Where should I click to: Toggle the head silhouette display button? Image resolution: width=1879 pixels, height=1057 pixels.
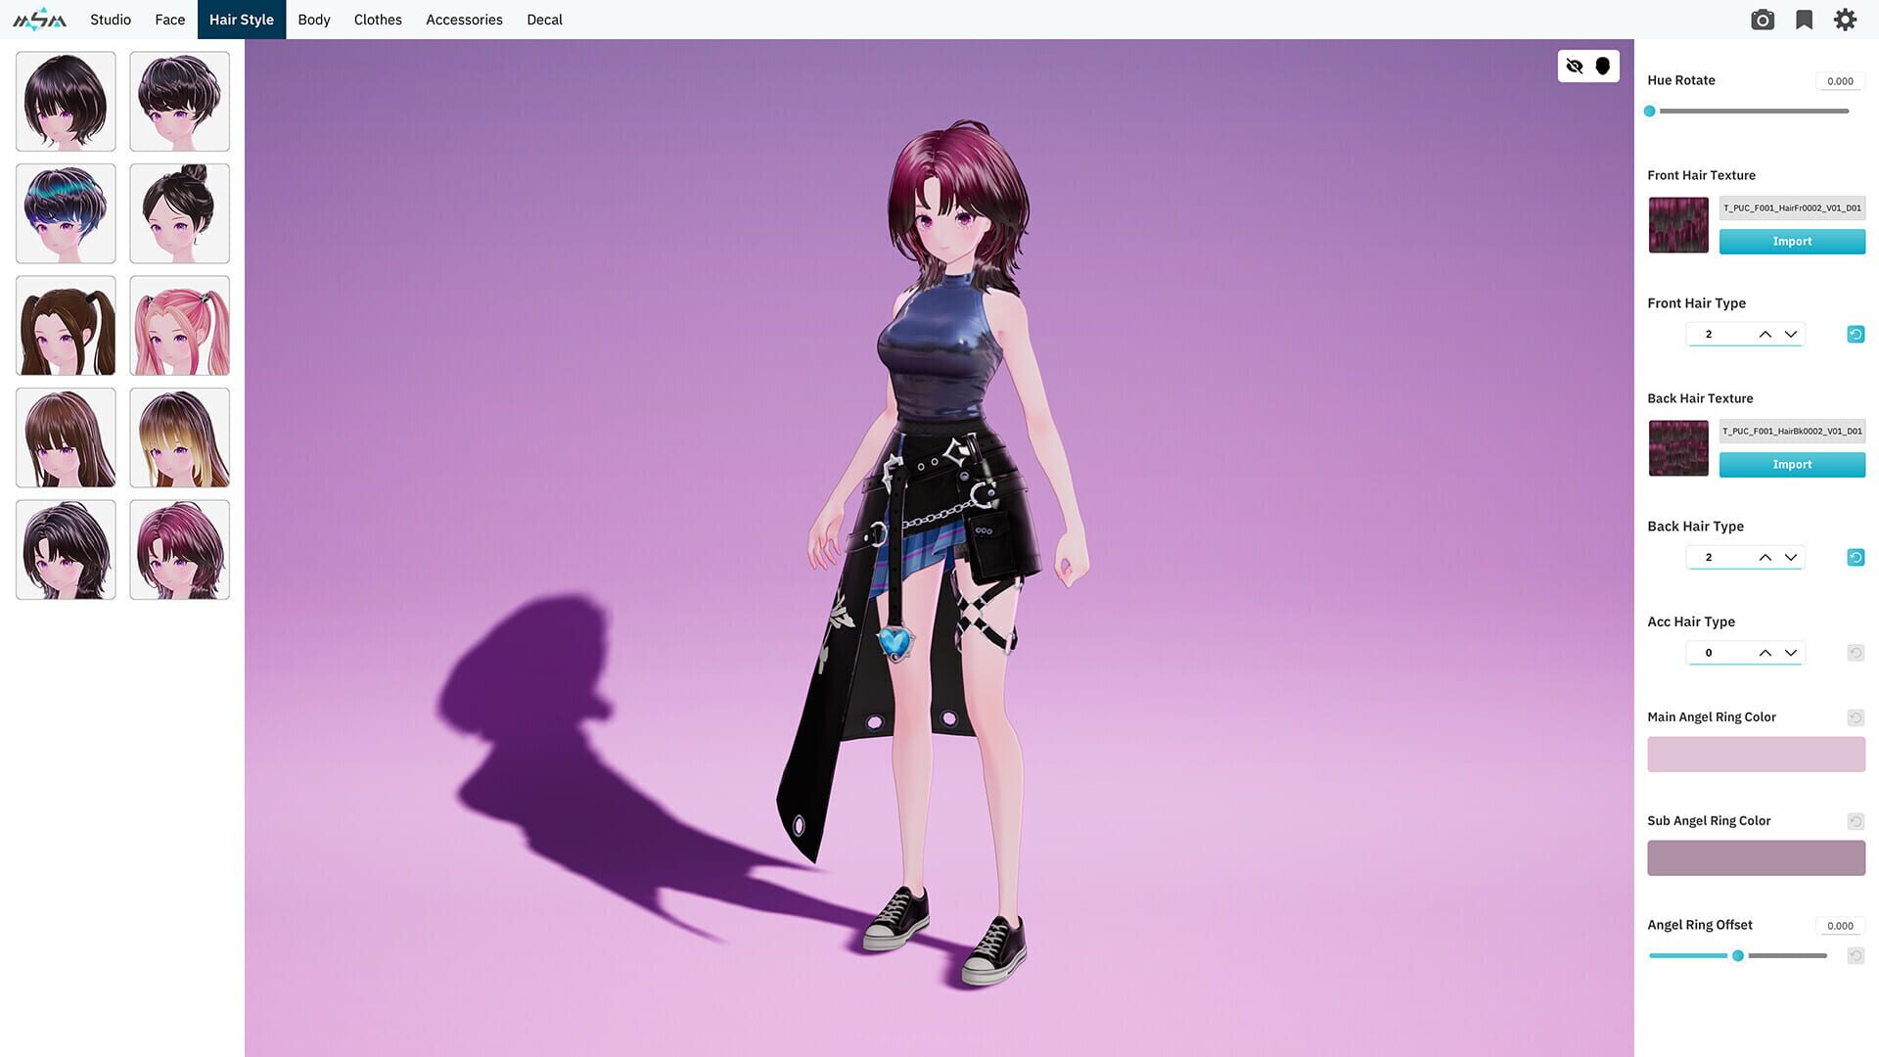[1602, 66]
